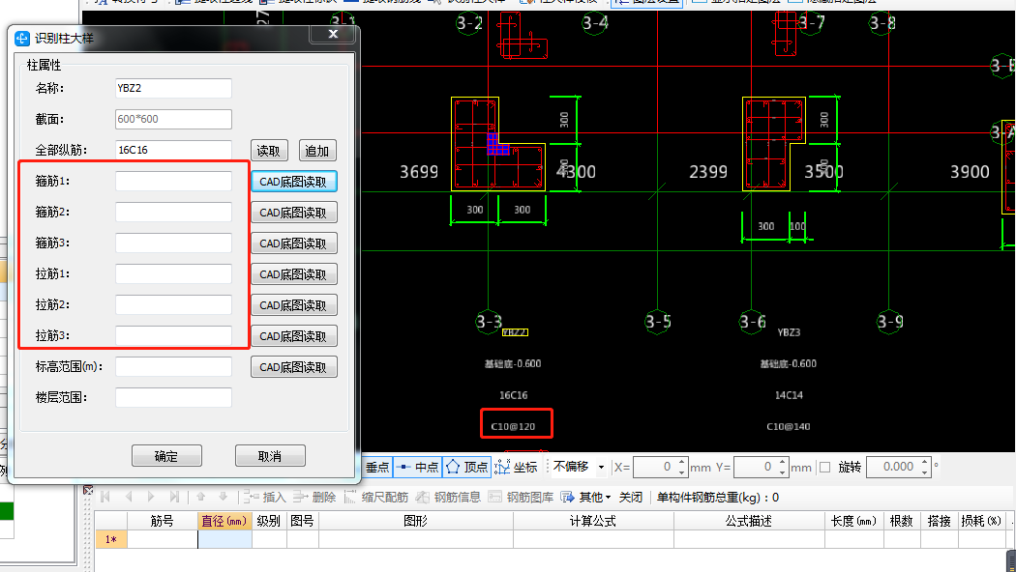
Task: Click CAD底图读取 for 拉筋3
Action: [x=293, y=336]
